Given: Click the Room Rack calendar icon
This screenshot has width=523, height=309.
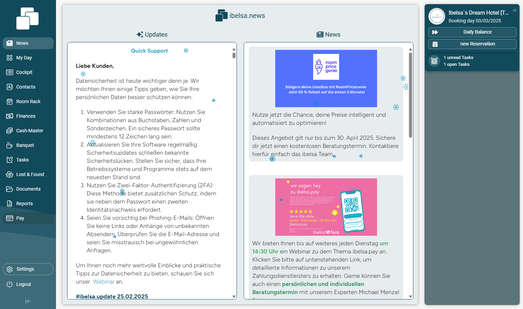Looking at the screenshot, I should 10,101.
